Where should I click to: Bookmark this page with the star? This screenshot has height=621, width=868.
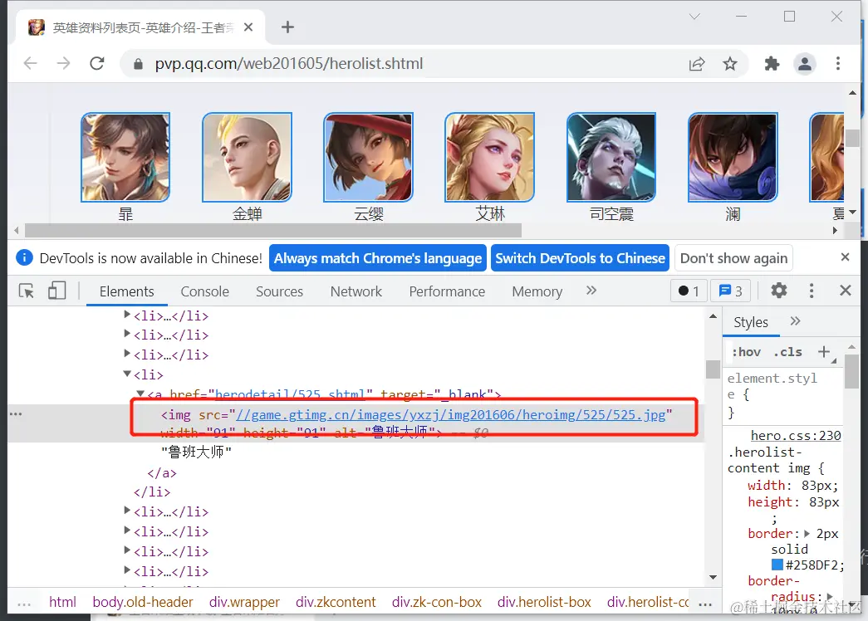729,64
